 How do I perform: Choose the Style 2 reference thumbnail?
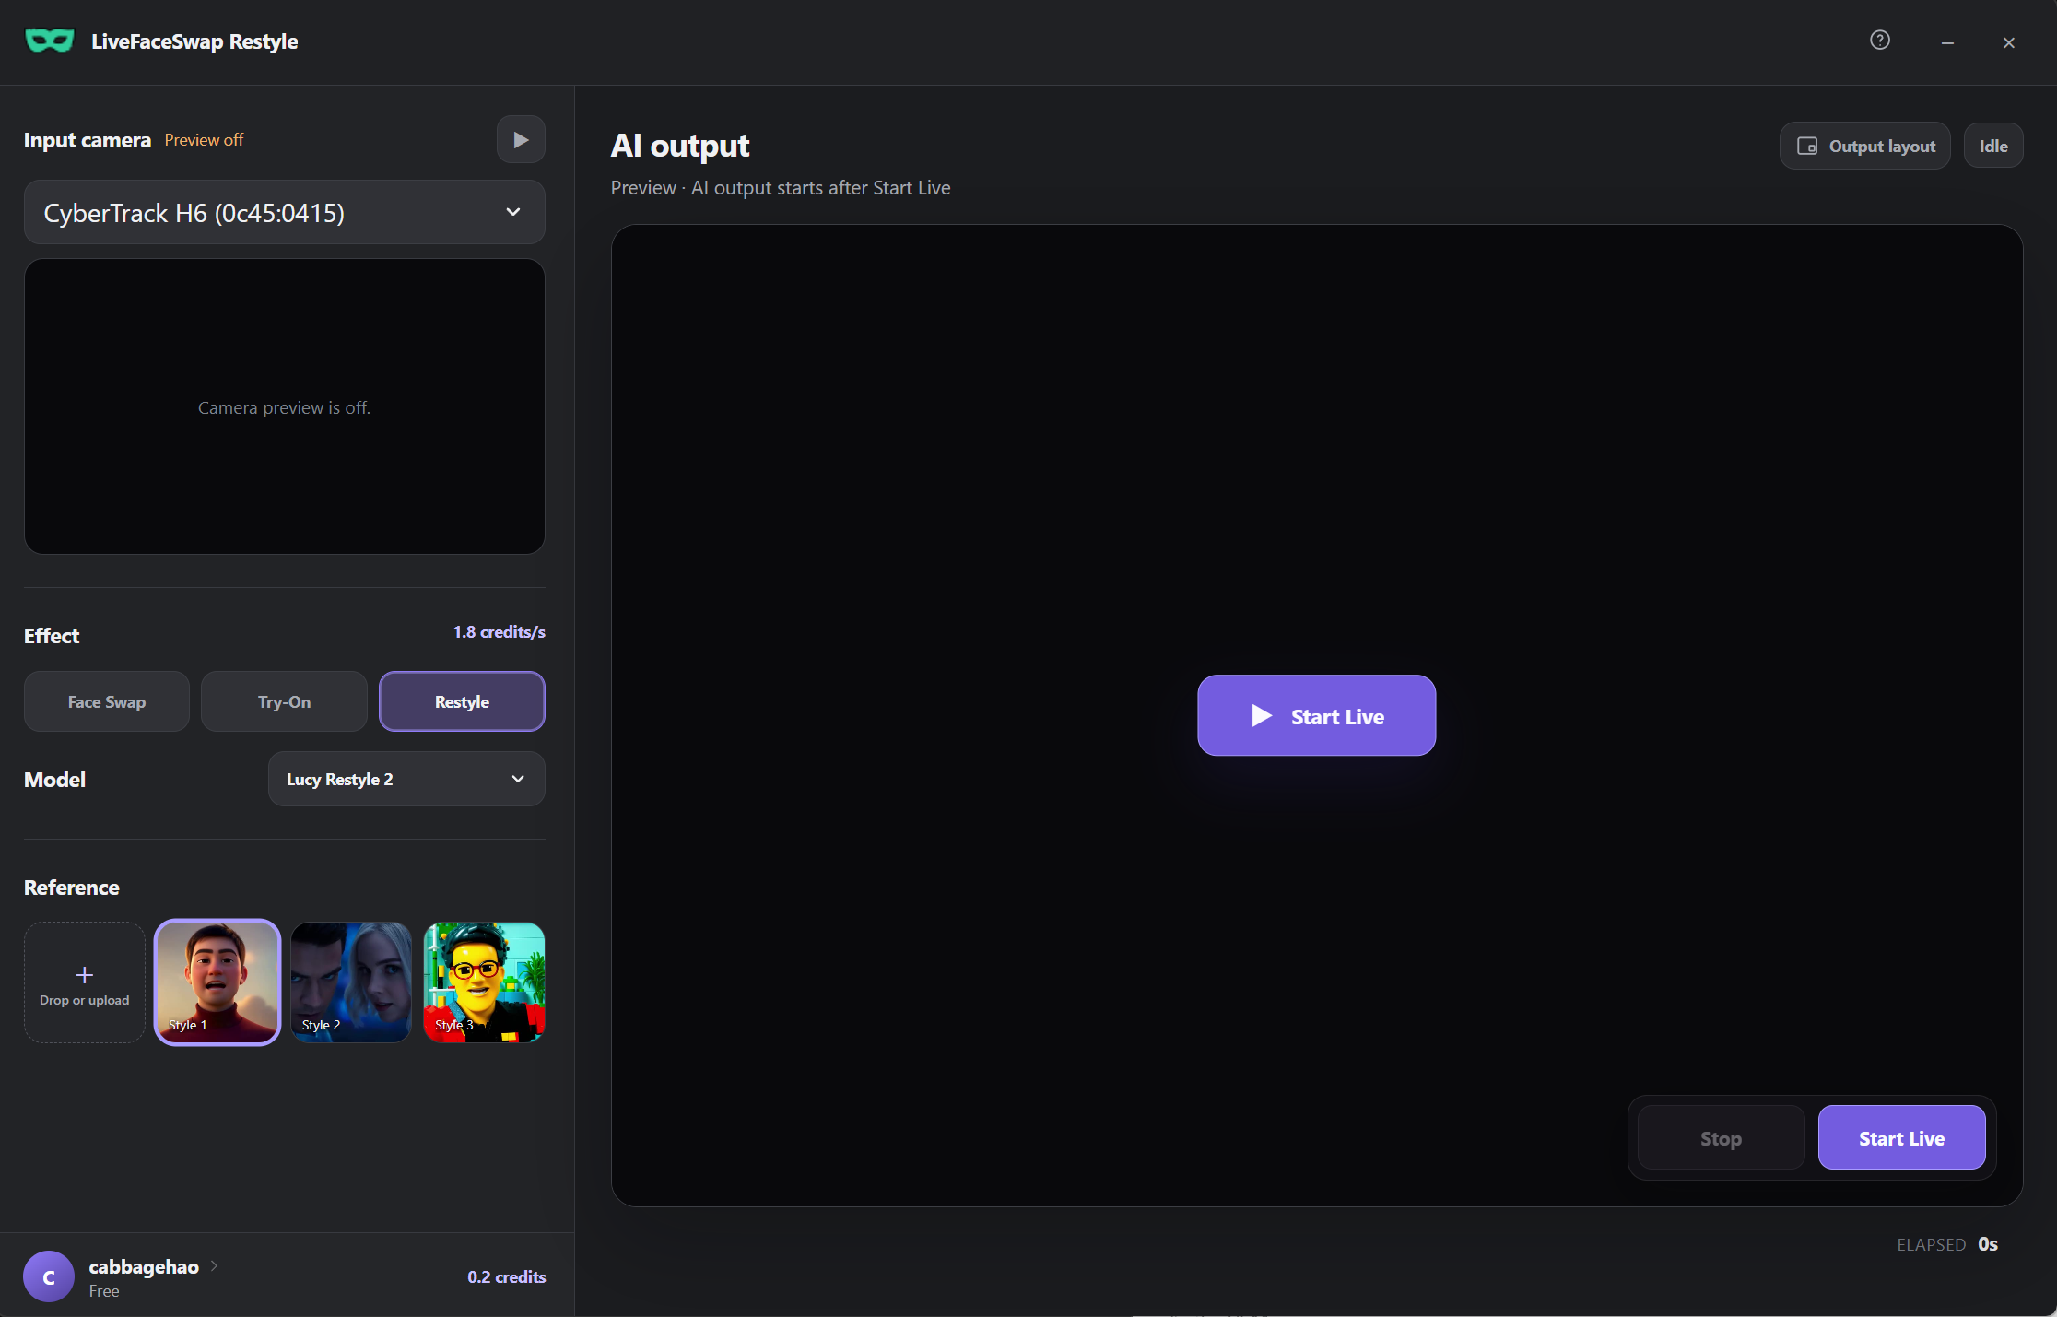click(351, 982)
